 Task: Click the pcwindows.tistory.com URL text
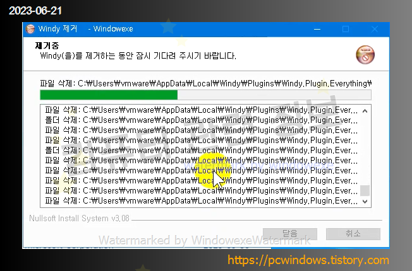click(x=308, y=260)
